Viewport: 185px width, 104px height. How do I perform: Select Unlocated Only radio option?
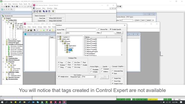click(x=112, y=71)
